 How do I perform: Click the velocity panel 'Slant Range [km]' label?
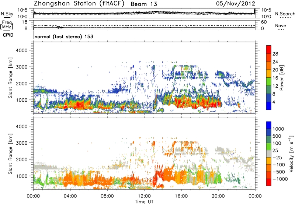(x=10, y=154)
